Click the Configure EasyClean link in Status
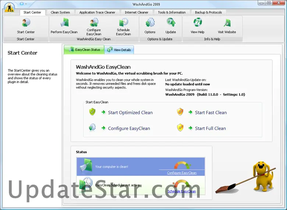Image resolution: width=287 pixels, height=210 pixels. tap(181, 173)
